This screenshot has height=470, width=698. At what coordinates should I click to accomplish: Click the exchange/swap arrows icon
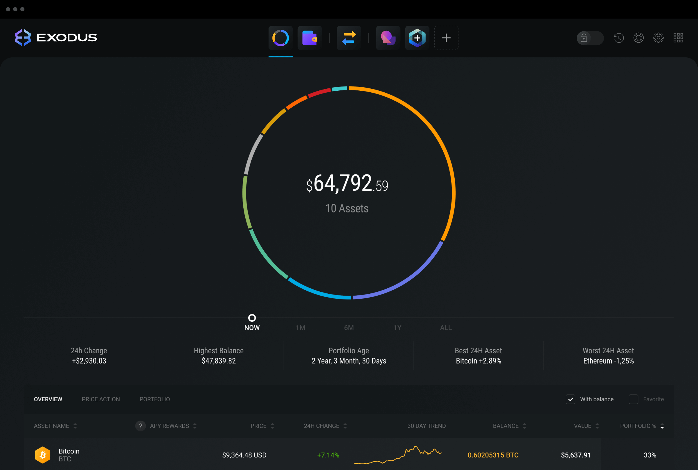pyautogui.click(x=349, y=37)
